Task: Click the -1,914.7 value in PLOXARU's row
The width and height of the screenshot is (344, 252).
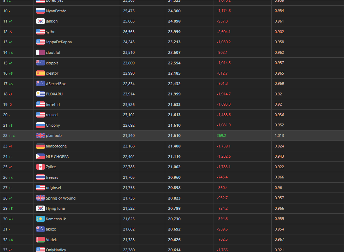Action: (223, 94)
